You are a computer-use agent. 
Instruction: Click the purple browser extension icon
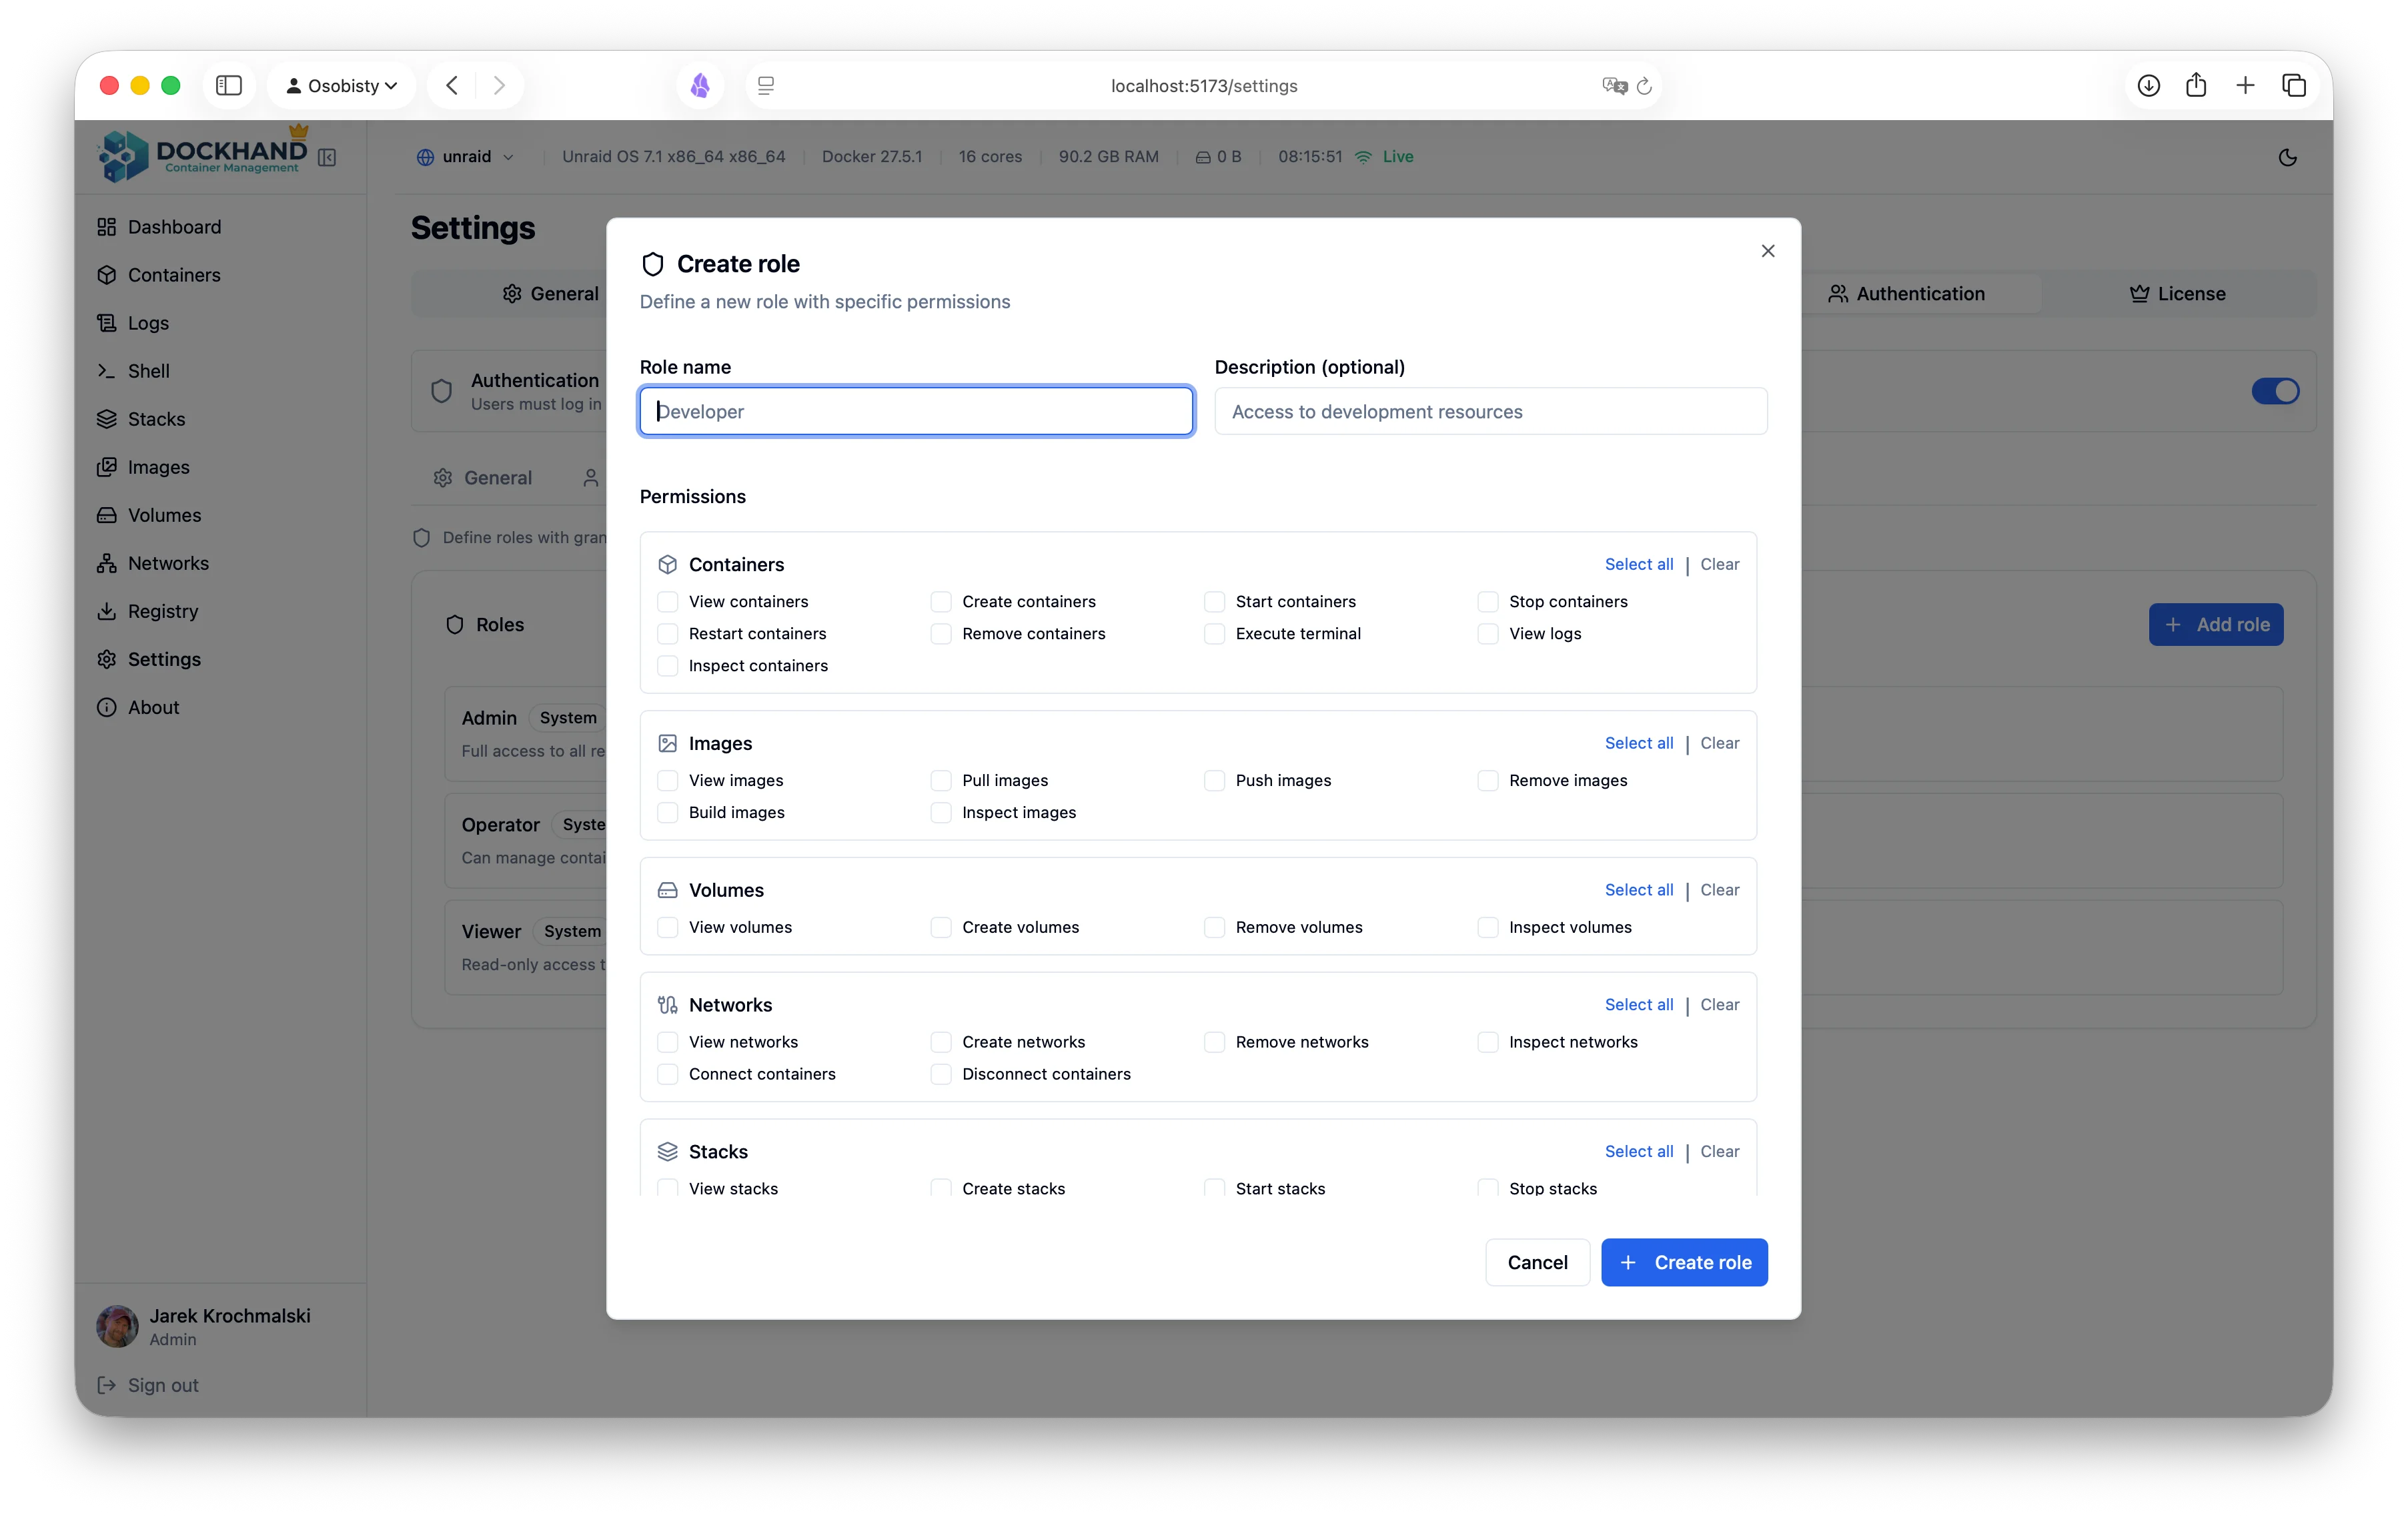[700, 86]
